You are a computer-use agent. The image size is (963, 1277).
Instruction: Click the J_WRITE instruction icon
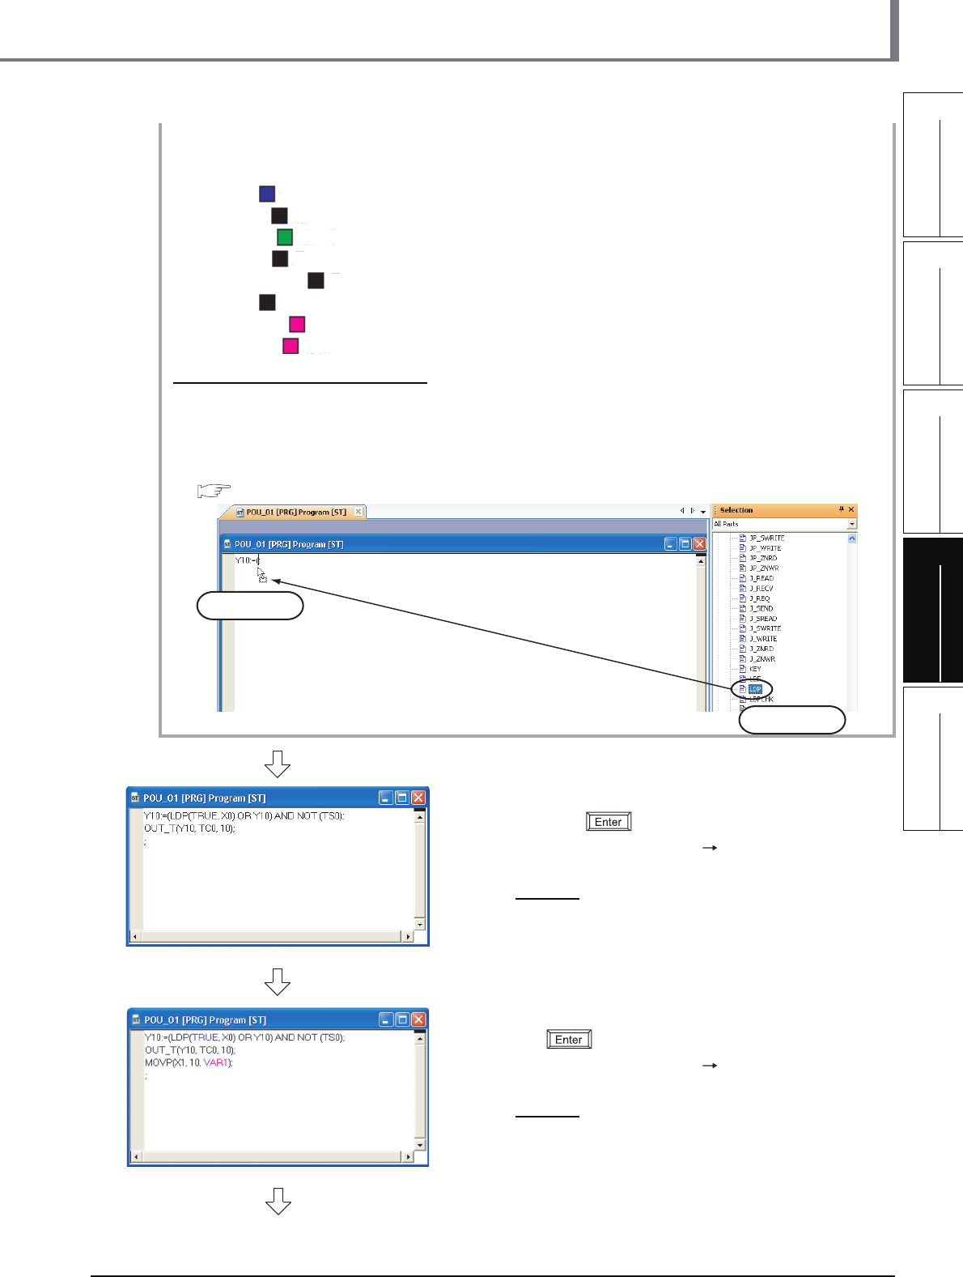point(743,638)
